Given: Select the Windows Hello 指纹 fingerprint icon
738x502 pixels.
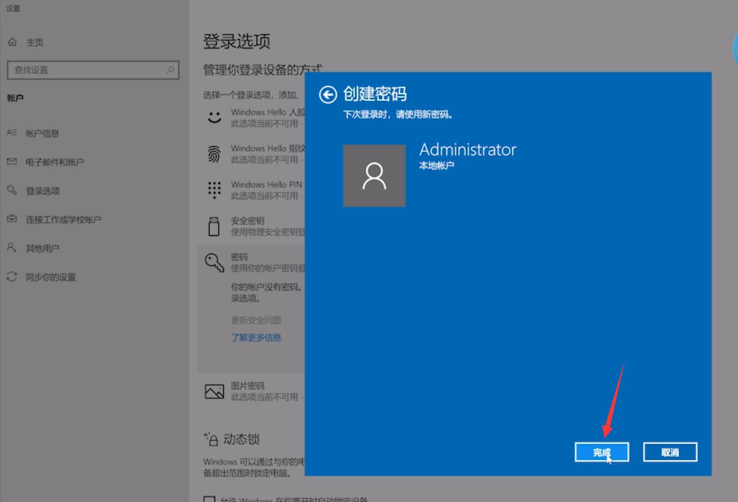Looking at the screenshot, I should (x=214, y=153).
